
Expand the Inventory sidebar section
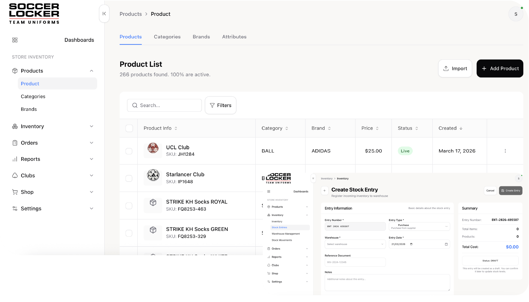point(92,126)
